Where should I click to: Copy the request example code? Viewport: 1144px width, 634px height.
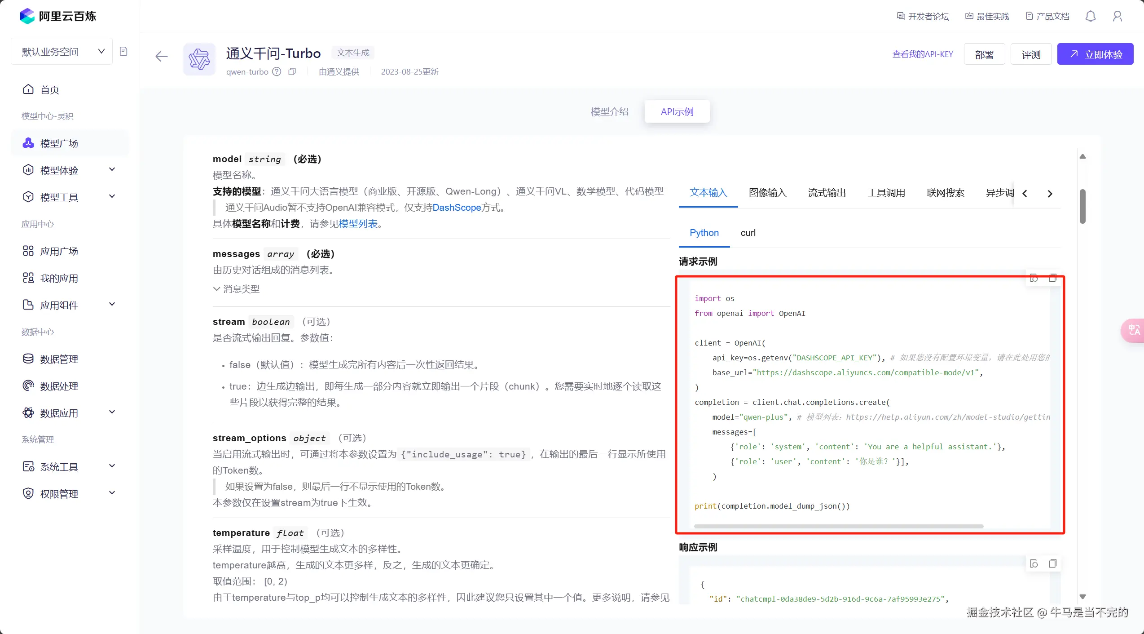1052,278
